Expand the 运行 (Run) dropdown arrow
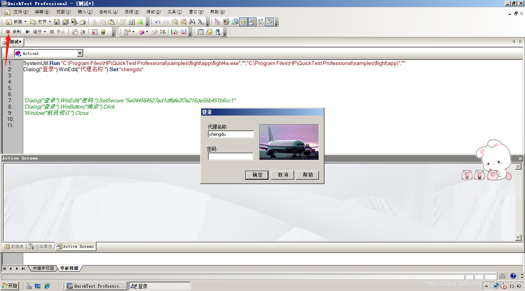525x291 pixels. pos(45,32)
